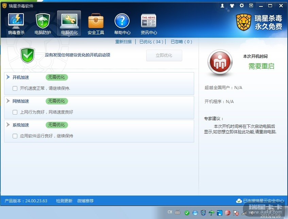Expand the 系统加速 section arrow

click(8, 125)
